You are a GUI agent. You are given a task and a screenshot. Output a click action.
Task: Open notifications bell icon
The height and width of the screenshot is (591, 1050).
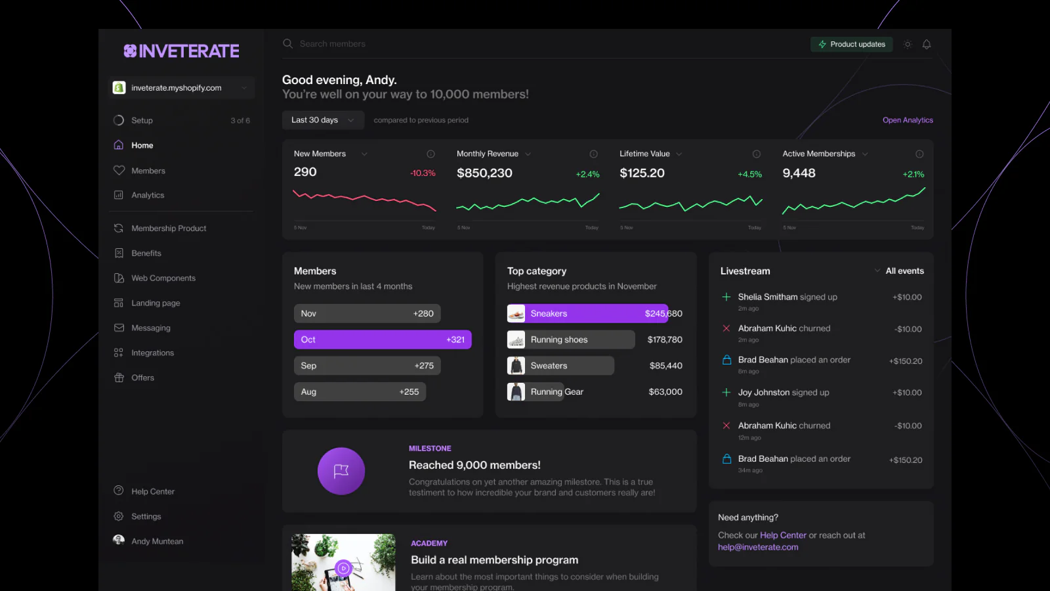[927, 44]
